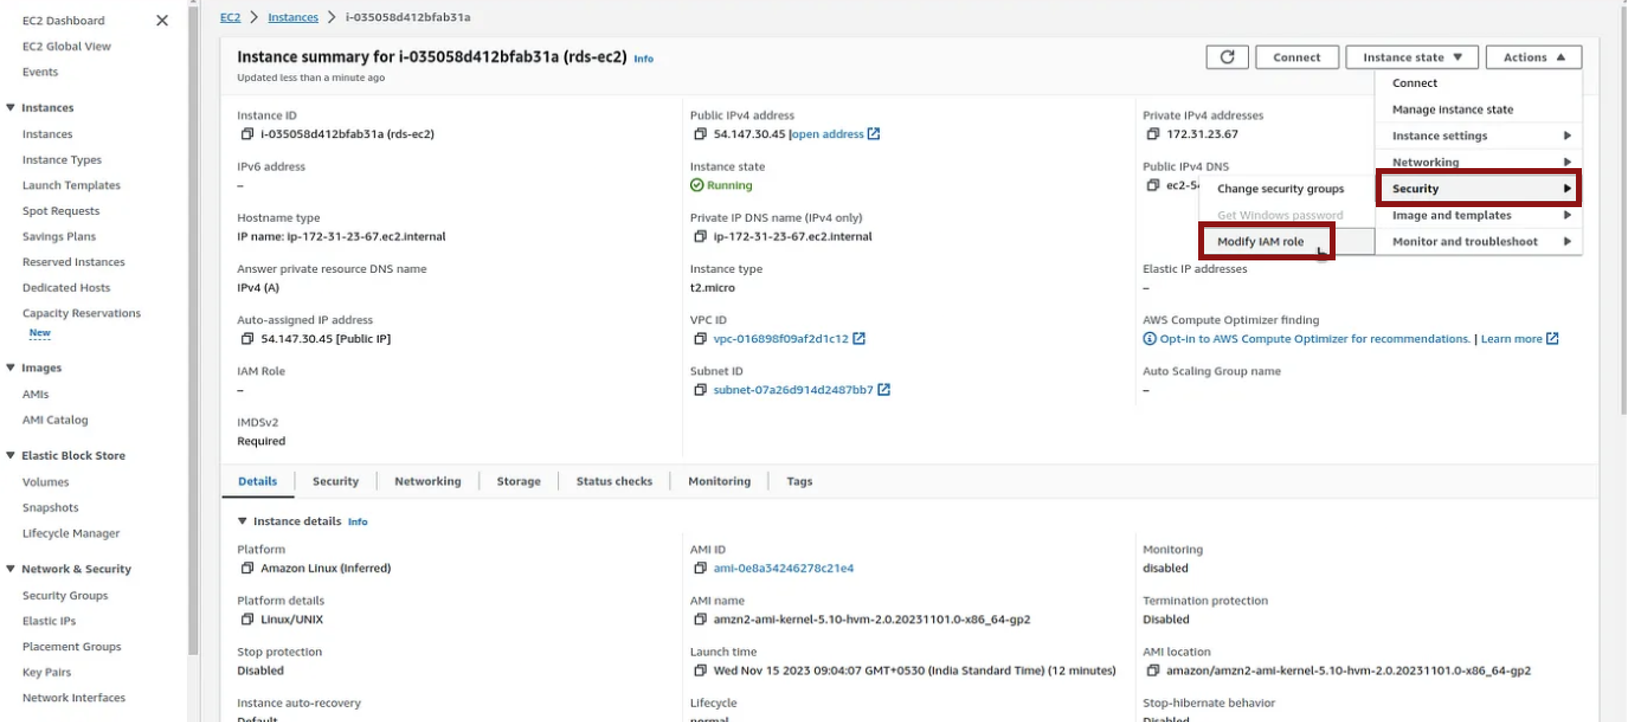Copy the auto-assigned IP address
The width and height of the screenshot is (1628, 722).
point(247,339)
